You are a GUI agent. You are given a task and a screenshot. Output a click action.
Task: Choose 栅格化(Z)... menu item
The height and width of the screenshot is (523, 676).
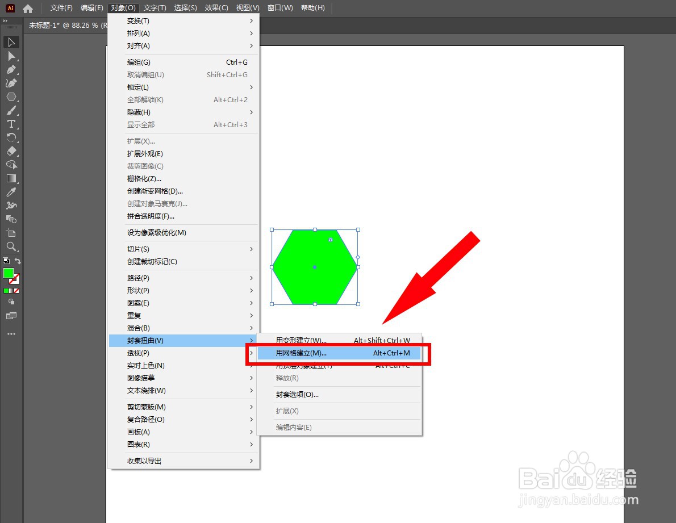(x=184, y=178)
